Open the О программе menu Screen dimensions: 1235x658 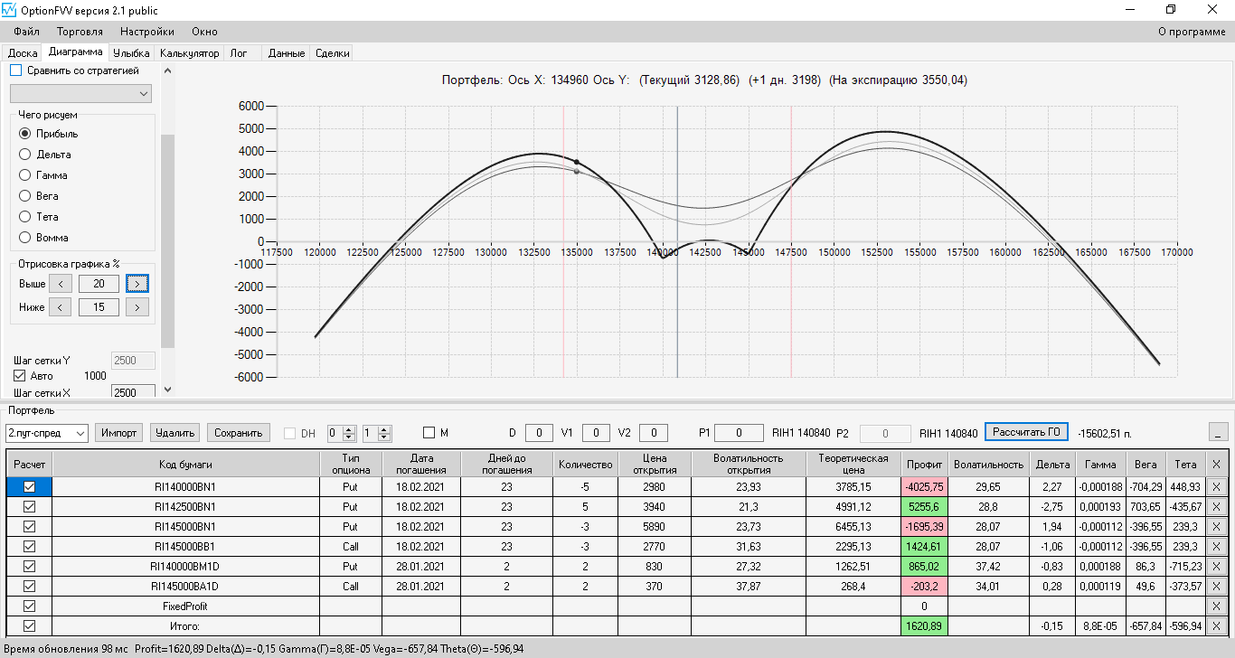[x=1192, y=32]
